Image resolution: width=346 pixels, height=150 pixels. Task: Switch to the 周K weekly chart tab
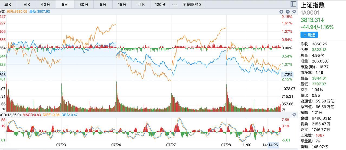[8, 5]
